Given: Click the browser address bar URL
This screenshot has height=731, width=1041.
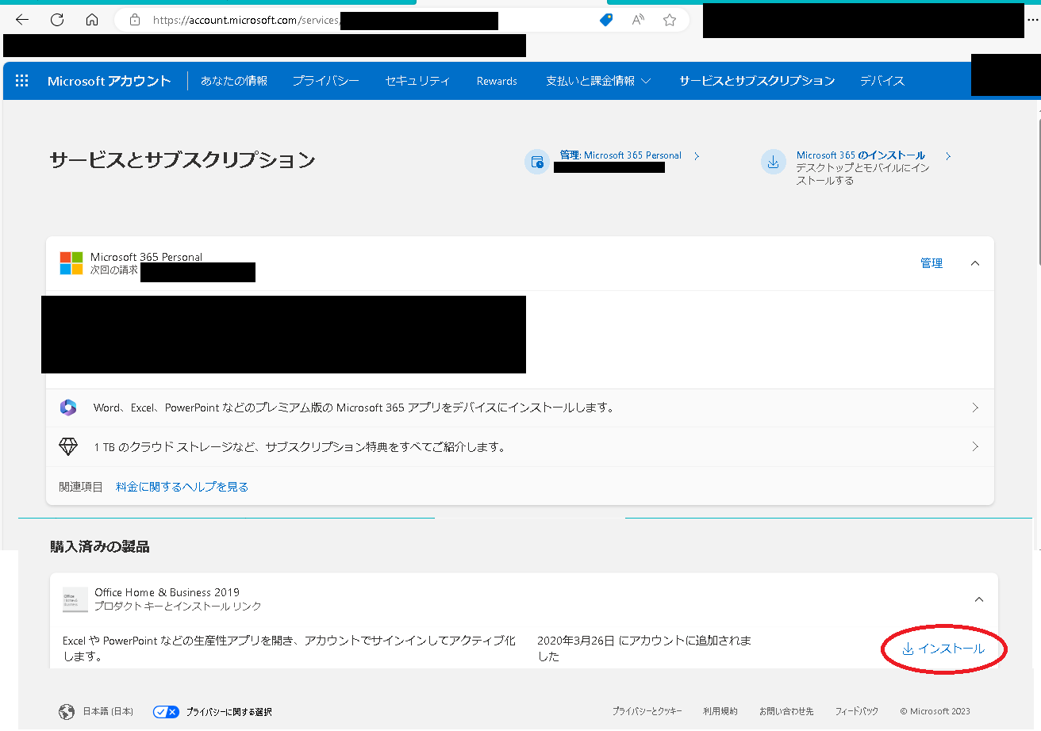Looking at the screenshot, I should (x=246, y=21).
